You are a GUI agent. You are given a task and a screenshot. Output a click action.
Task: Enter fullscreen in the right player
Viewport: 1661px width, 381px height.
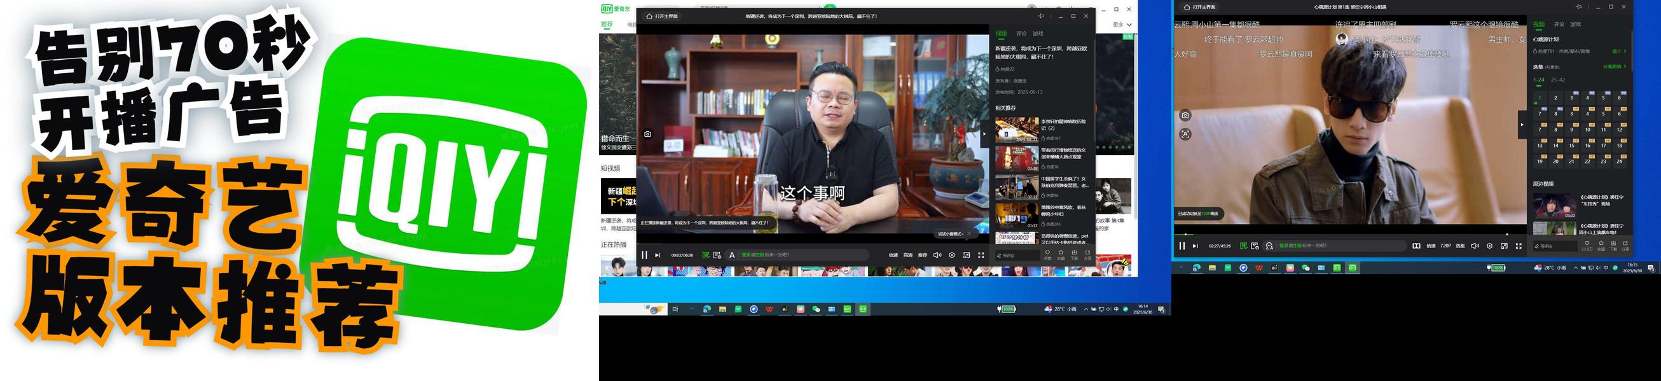tap(1519, 246)
